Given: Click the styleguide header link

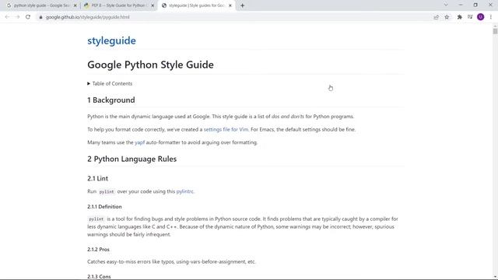Looking at the screenshot, I should [111, 40].
